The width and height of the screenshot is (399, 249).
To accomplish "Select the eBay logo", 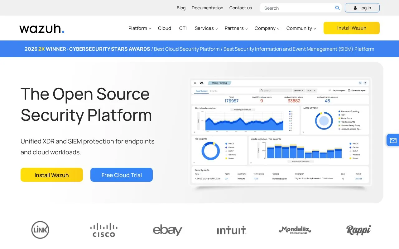I will click(167, 230).
